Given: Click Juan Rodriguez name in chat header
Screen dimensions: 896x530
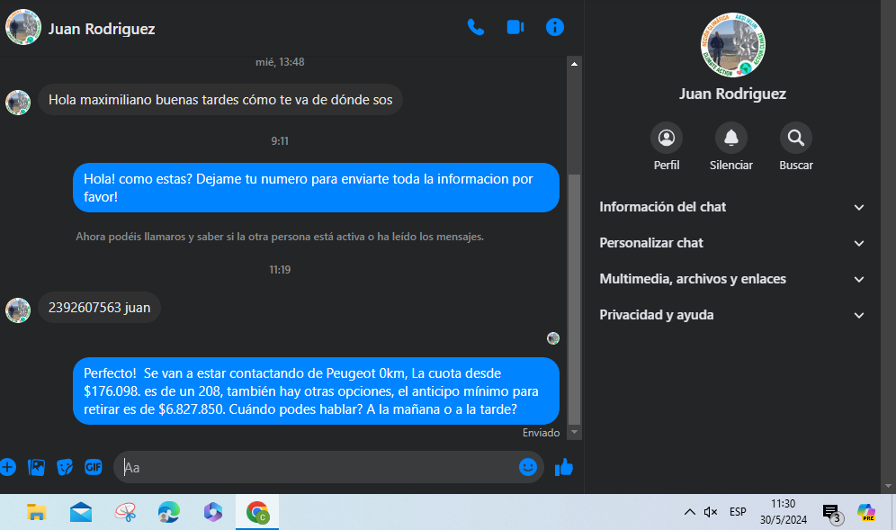Looking at the screenshot, I should (x=101, y=29).
